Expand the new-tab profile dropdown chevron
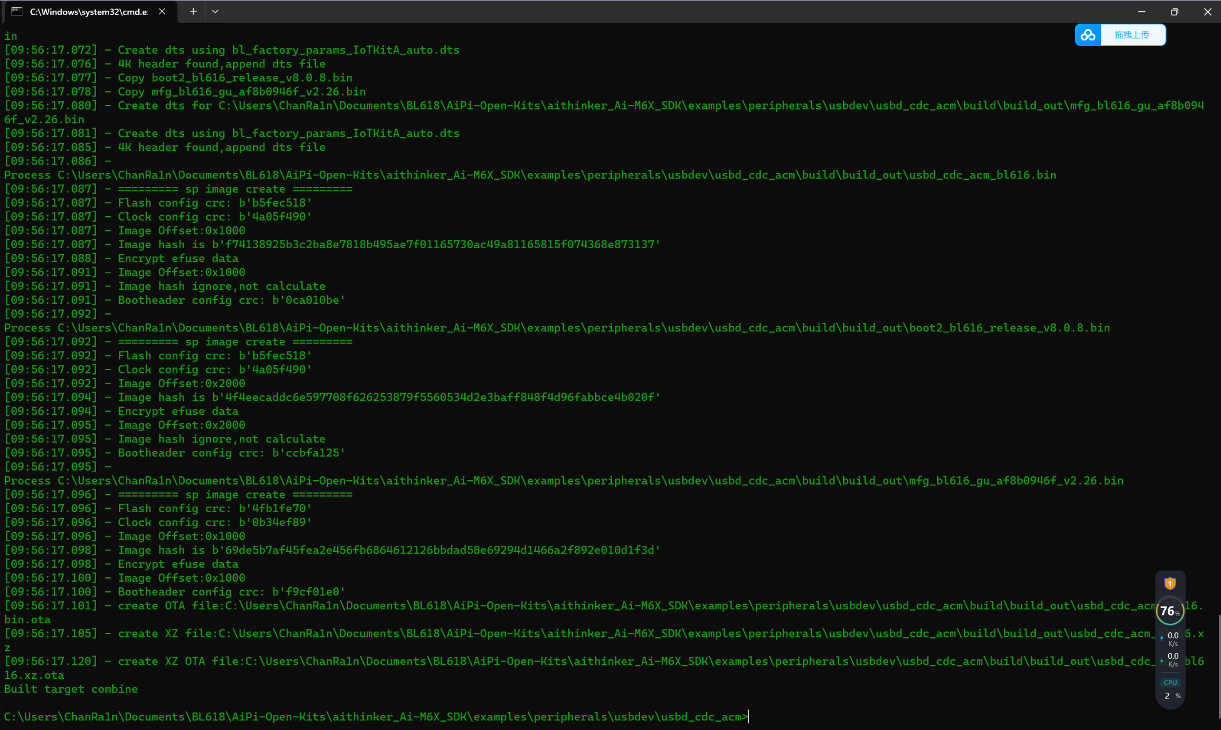 coord(215,11)
